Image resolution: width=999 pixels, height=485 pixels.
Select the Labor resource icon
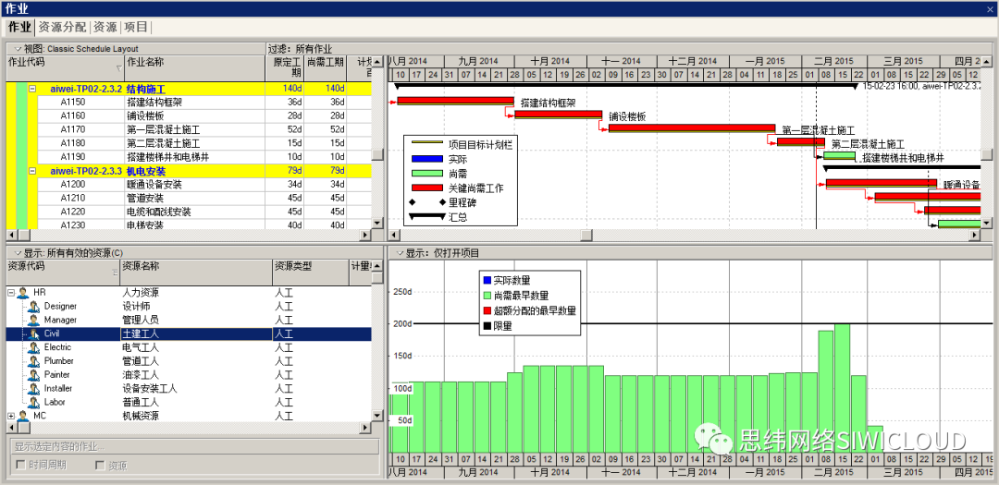pos(34,402)
